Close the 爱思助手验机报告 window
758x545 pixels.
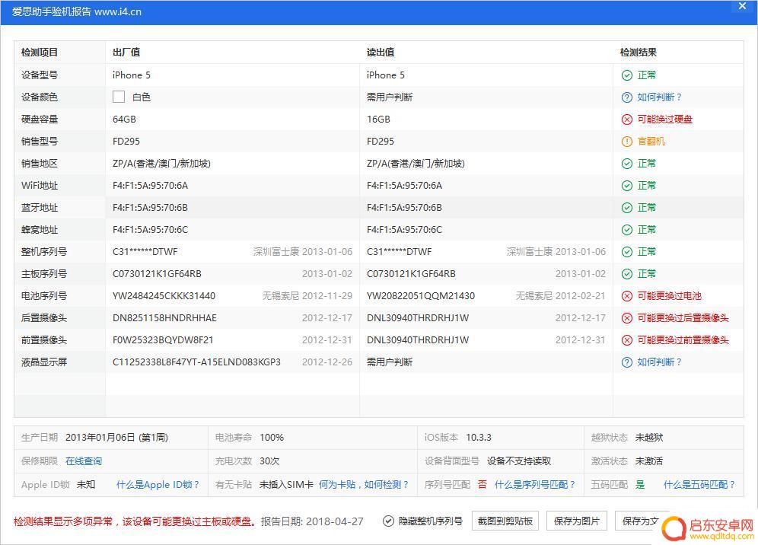tap(743, 6)
